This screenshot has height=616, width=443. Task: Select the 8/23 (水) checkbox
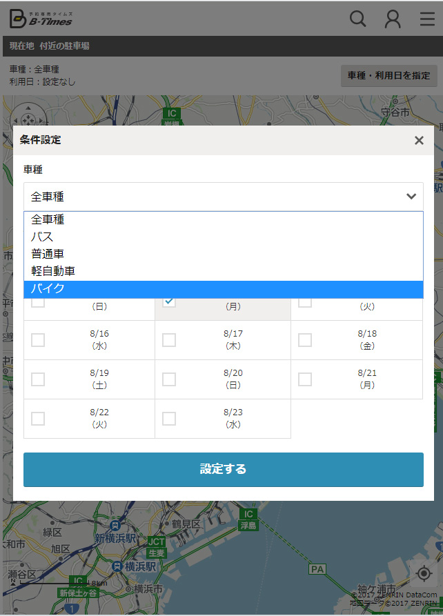coord(169,419)
